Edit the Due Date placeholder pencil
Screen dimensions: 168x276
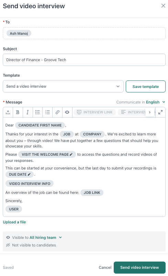coord(29,174)
